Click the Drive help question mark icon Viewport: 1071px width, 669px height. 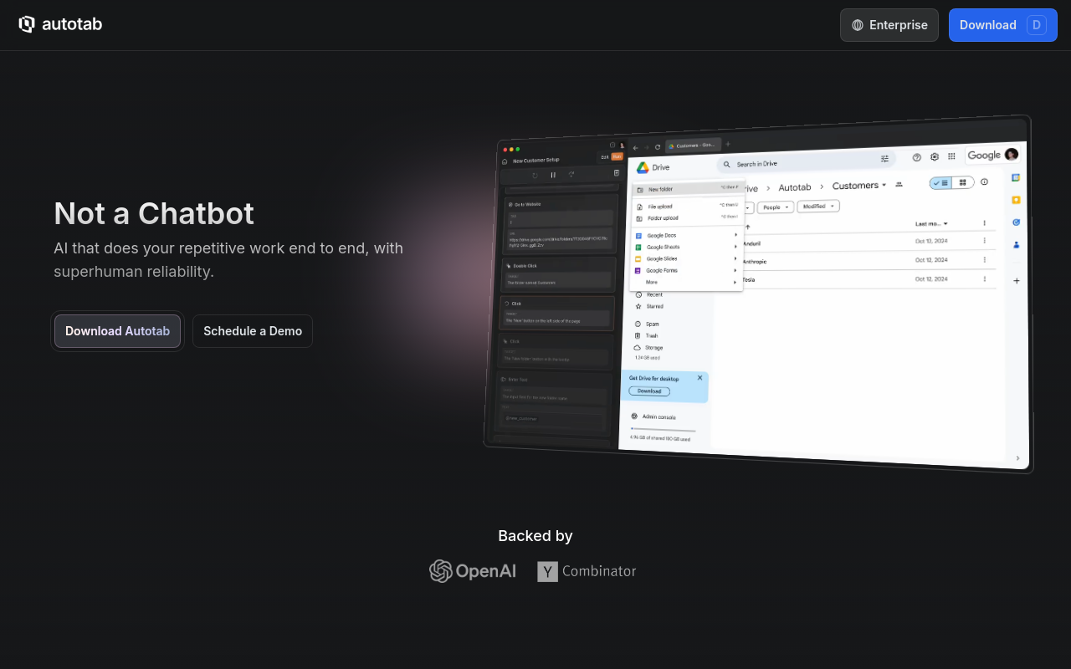pos(916,156)
